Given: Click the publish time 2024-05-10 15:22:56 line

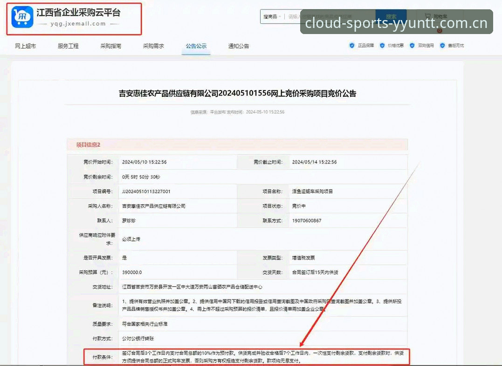Looking at the screenshot, I should click(237, 112).
